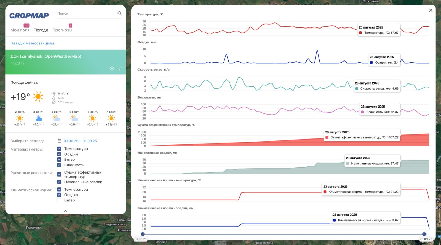
Task: Enable the climate norm Ветер checkbox
Action: (59, 200)
